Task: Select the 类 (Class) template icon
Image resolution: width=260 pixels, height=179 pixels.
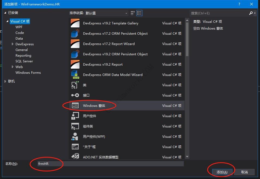Action: [x=75, y=85]
